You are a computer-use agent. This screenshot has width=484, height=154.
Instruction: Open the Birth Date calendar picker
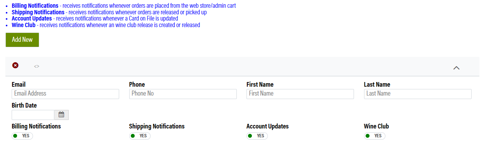61,115
